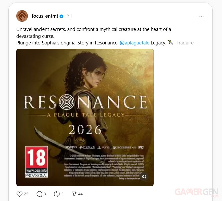
Task: Open the three-dot more options menu
Action: [x=201, y=16]
